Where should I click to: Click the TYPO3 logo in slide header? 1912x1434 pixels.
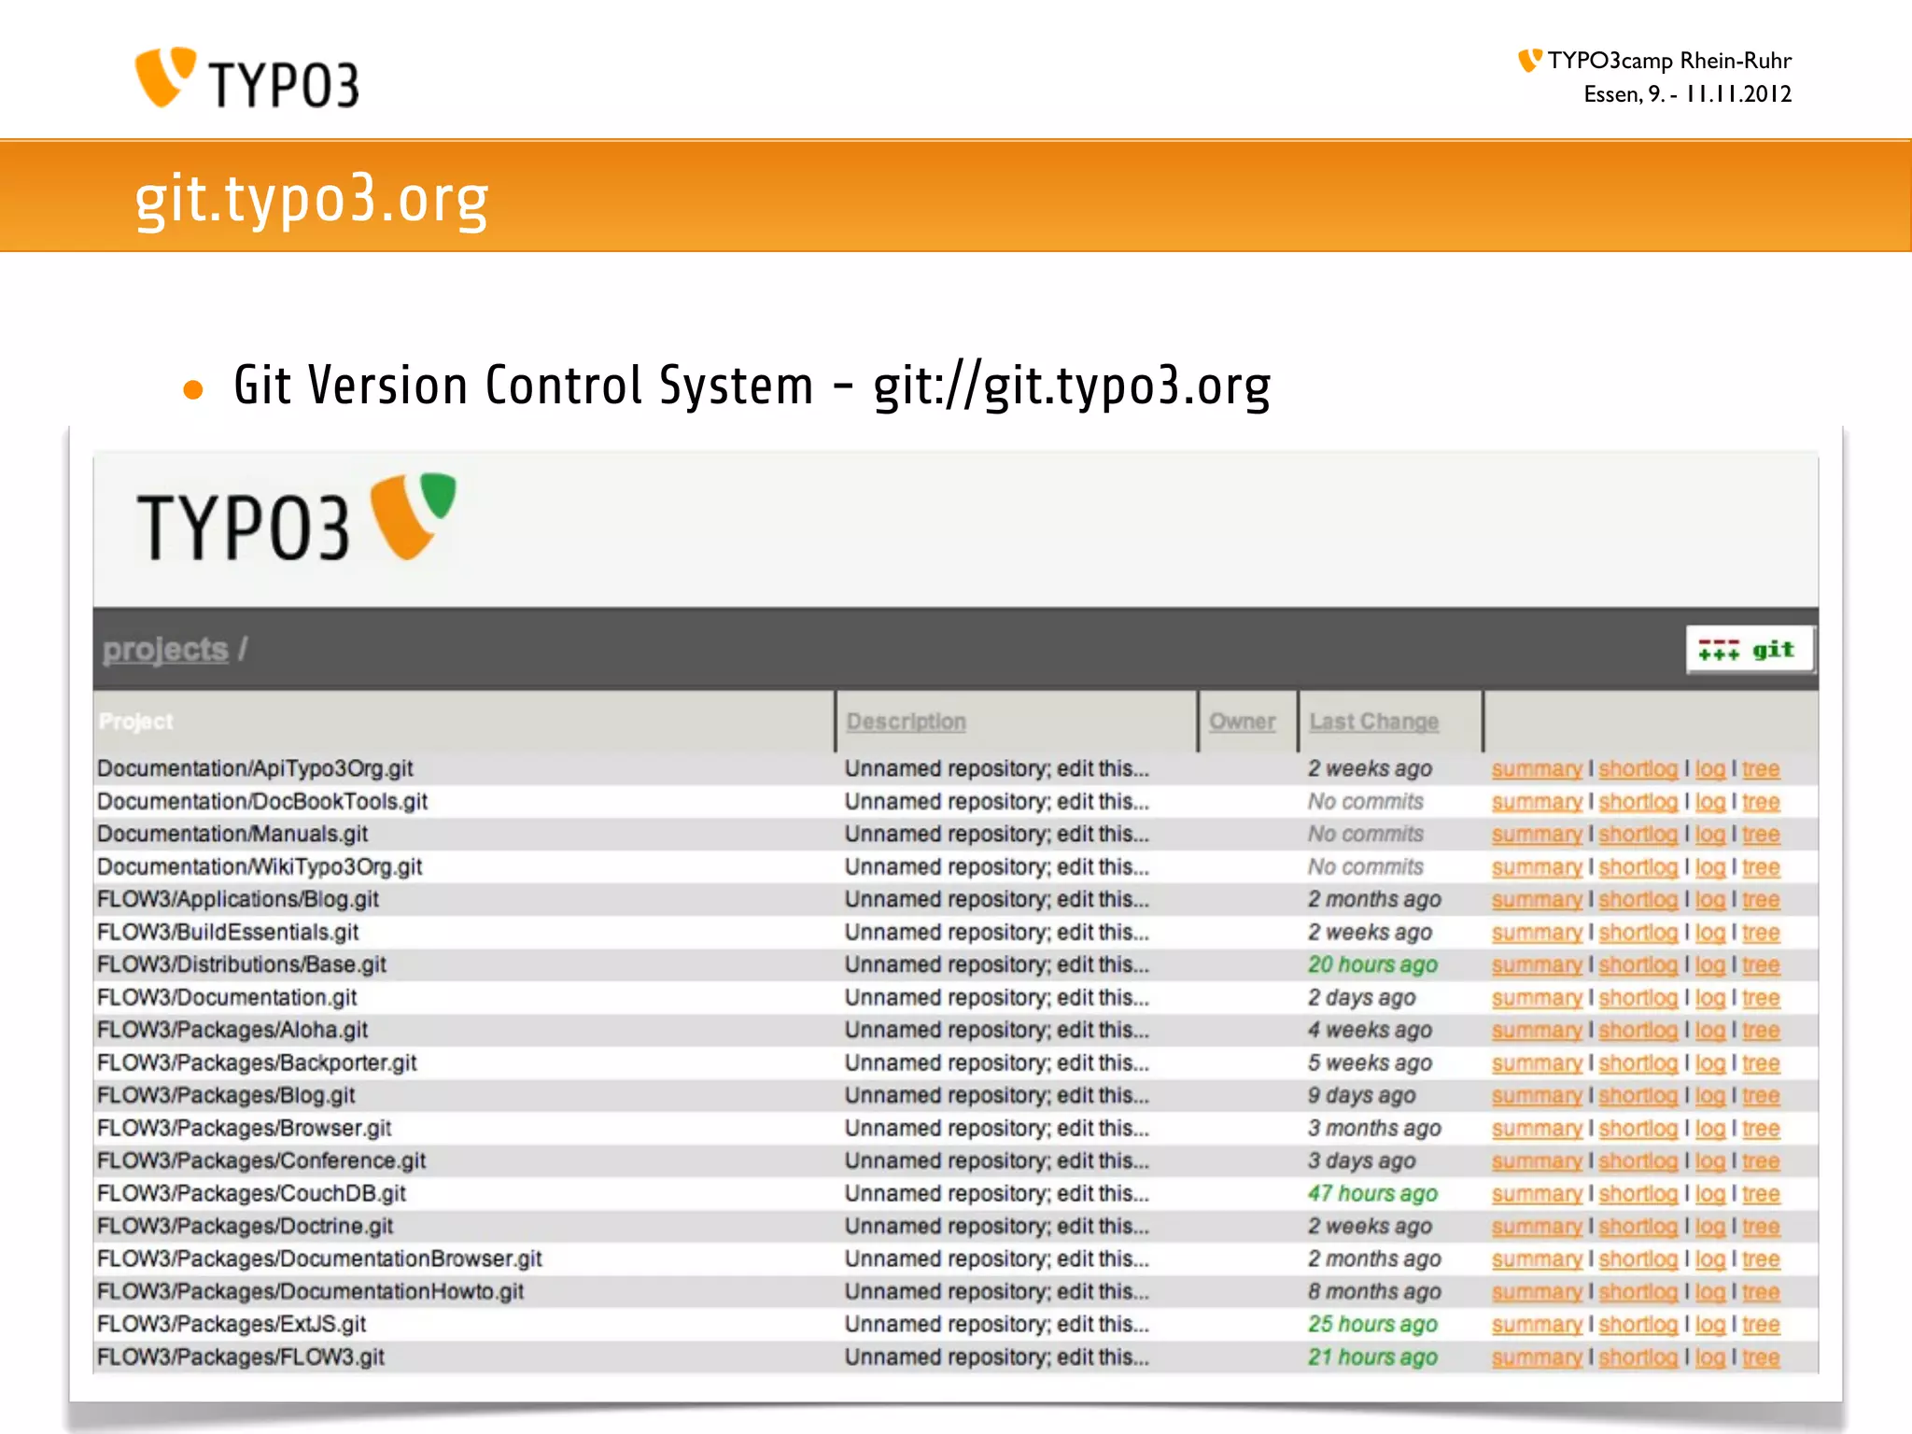point(247,78)
